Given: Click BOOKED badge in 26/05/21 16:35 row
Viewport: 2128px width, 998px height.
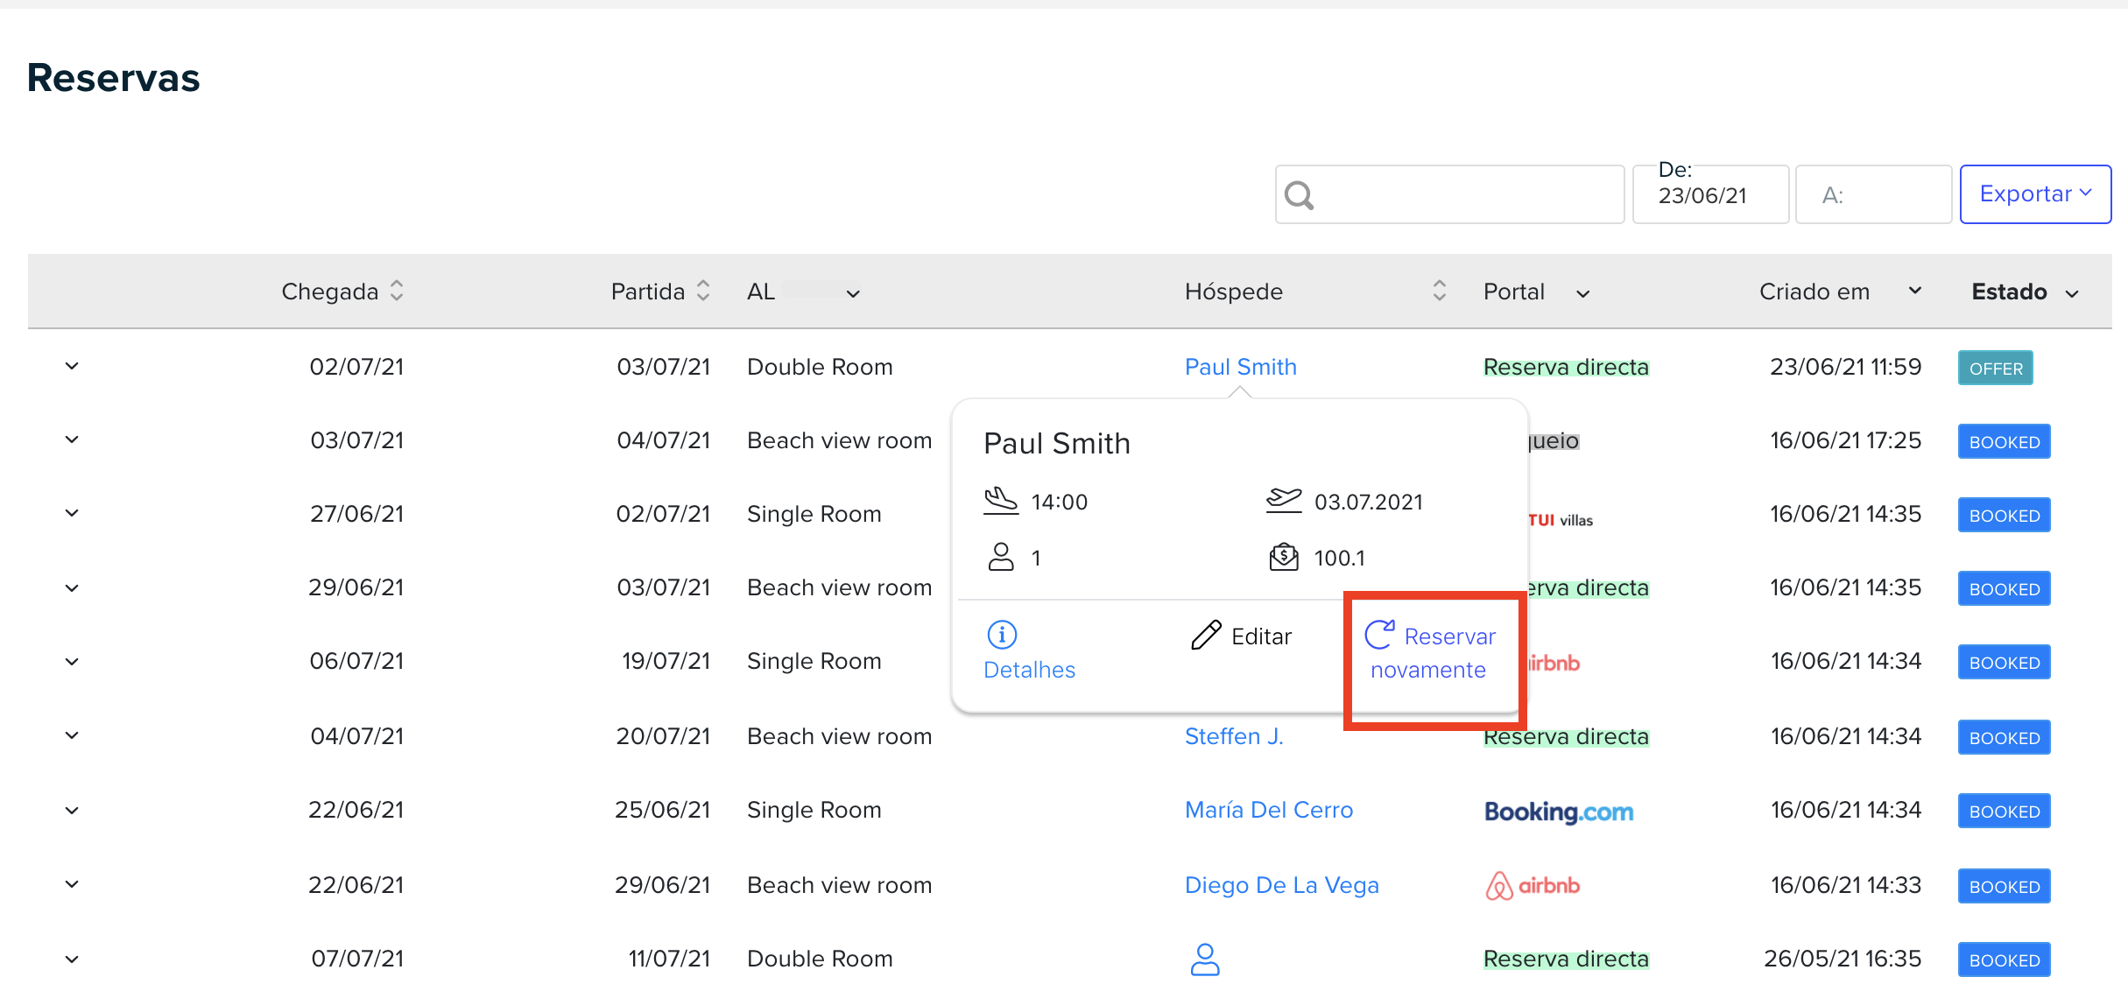Looking at the screenshot, I should (x=2005, y=960).
